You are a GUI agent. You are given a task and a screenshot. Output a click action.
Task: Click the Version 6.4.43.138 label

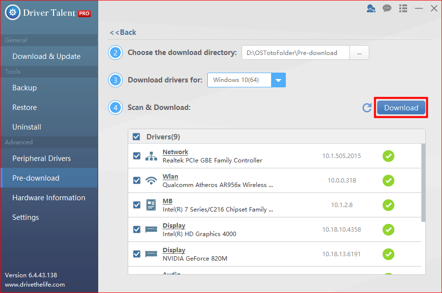(31, 275)
